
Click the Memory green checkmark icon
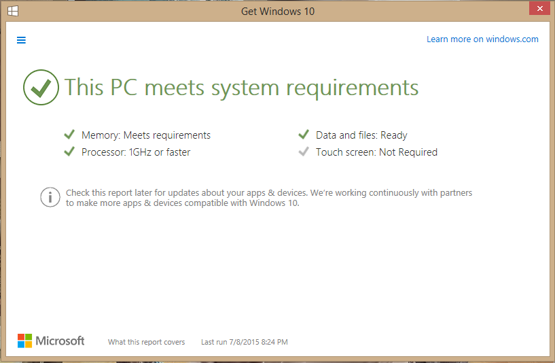coord(69,135)
